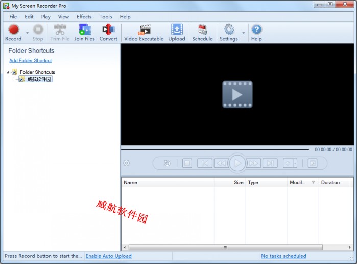The width and height of the screenshot is (357, 264).
Task: Open the Join Files tool
Action: coord(84,33)
